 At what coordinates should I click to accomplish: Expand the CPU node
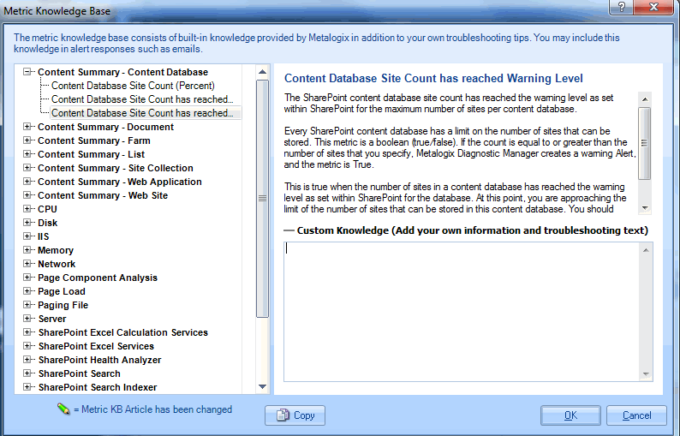(x=27, y=209)
